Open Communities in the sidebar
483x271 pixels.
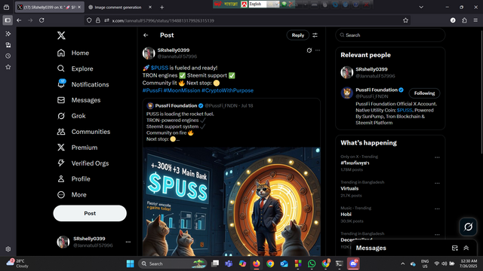(x=84, y=132)
